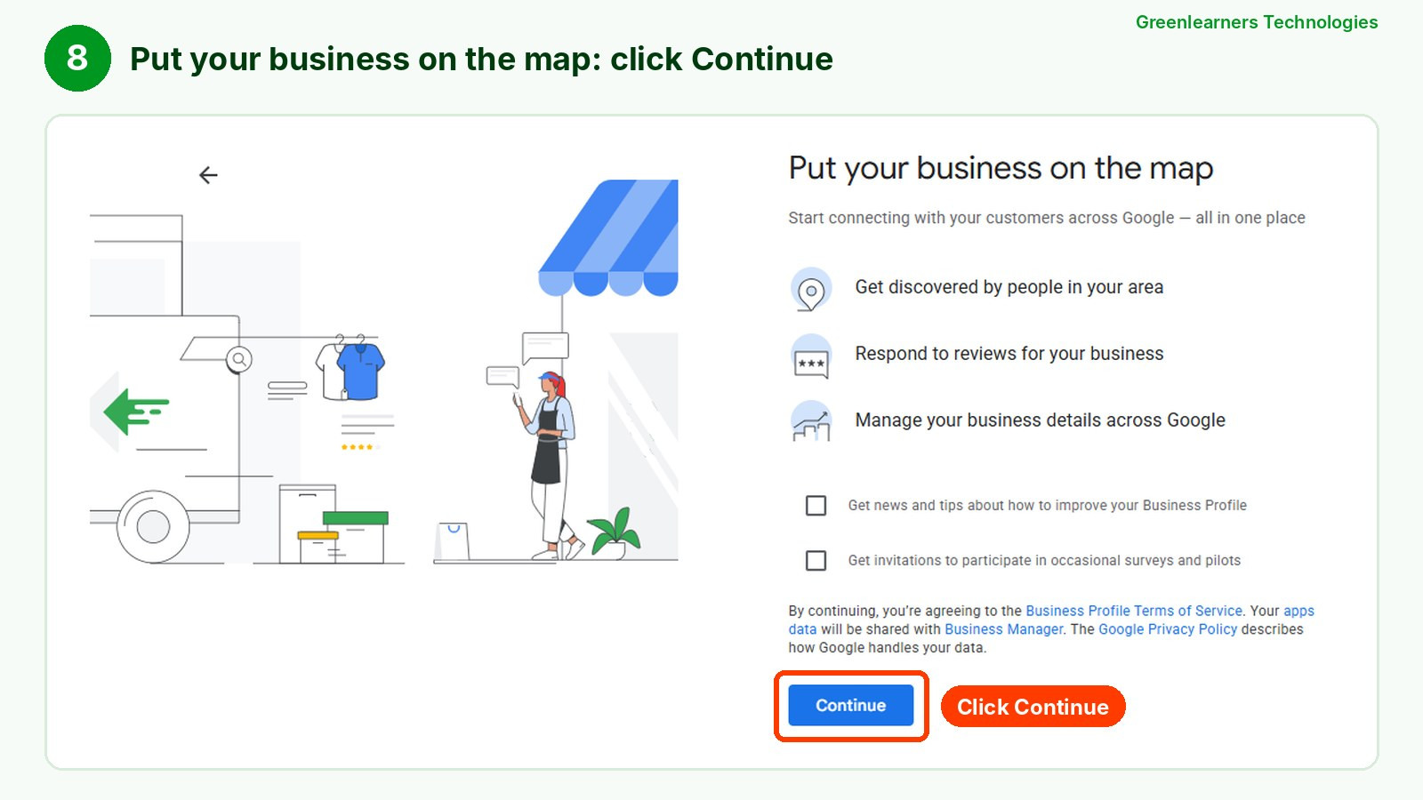Open Business Profile Terms of Service link
This screenshot has width=1423, height=800.
pos(1134,611)
